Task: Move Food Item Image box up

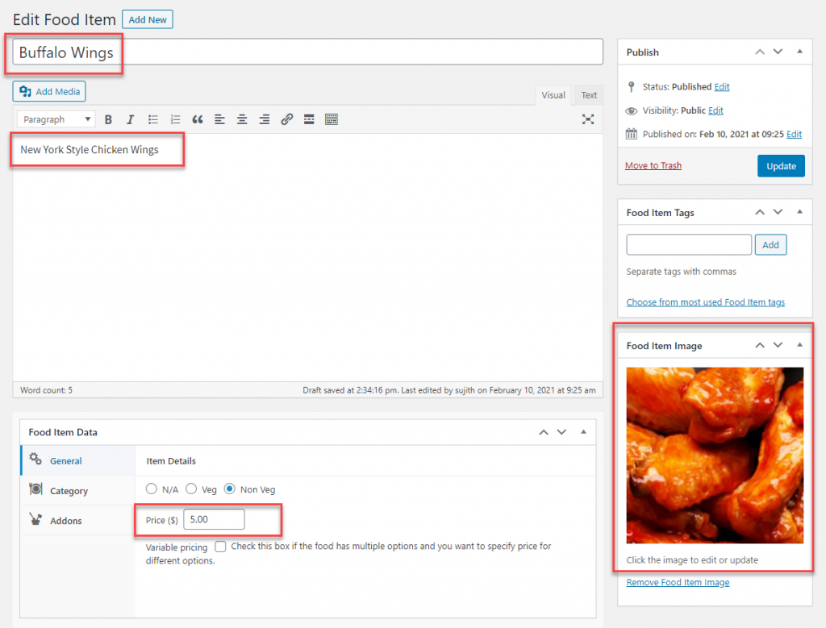Action: 760,345
